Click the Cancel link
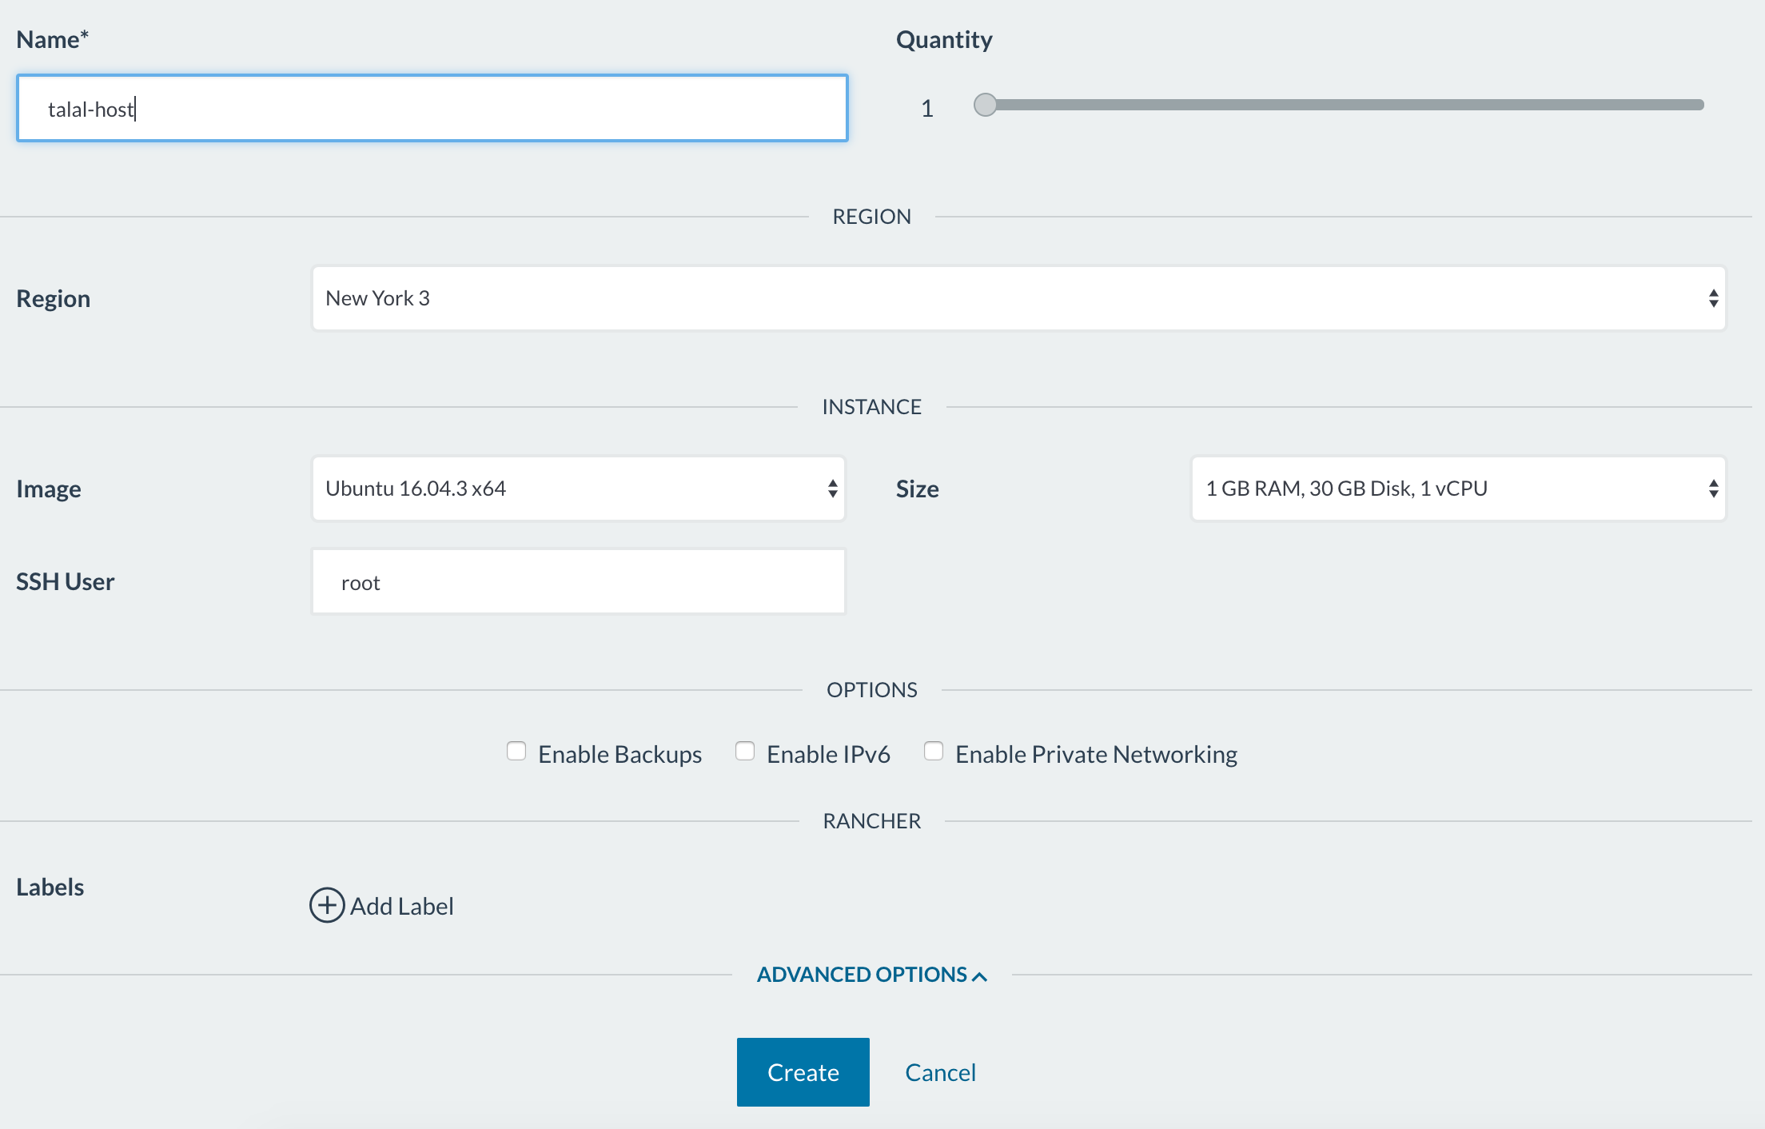This screenshot has width=1765, height=1129. click(x=940, y=1072)
